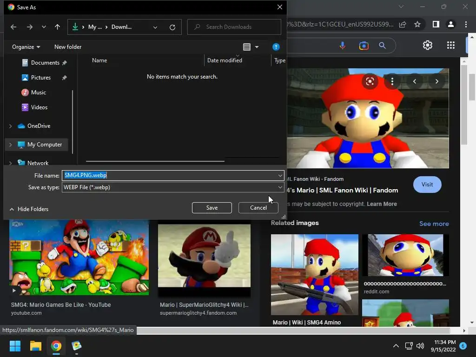The height and width of the screenshot is (357, 476).
Task: Select Pictures in navigation pane
Action: 40,78
